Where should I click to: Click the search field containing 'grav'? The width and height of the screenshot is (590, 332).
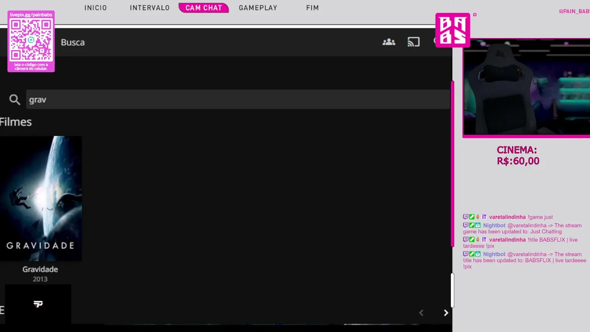(238, 100)
